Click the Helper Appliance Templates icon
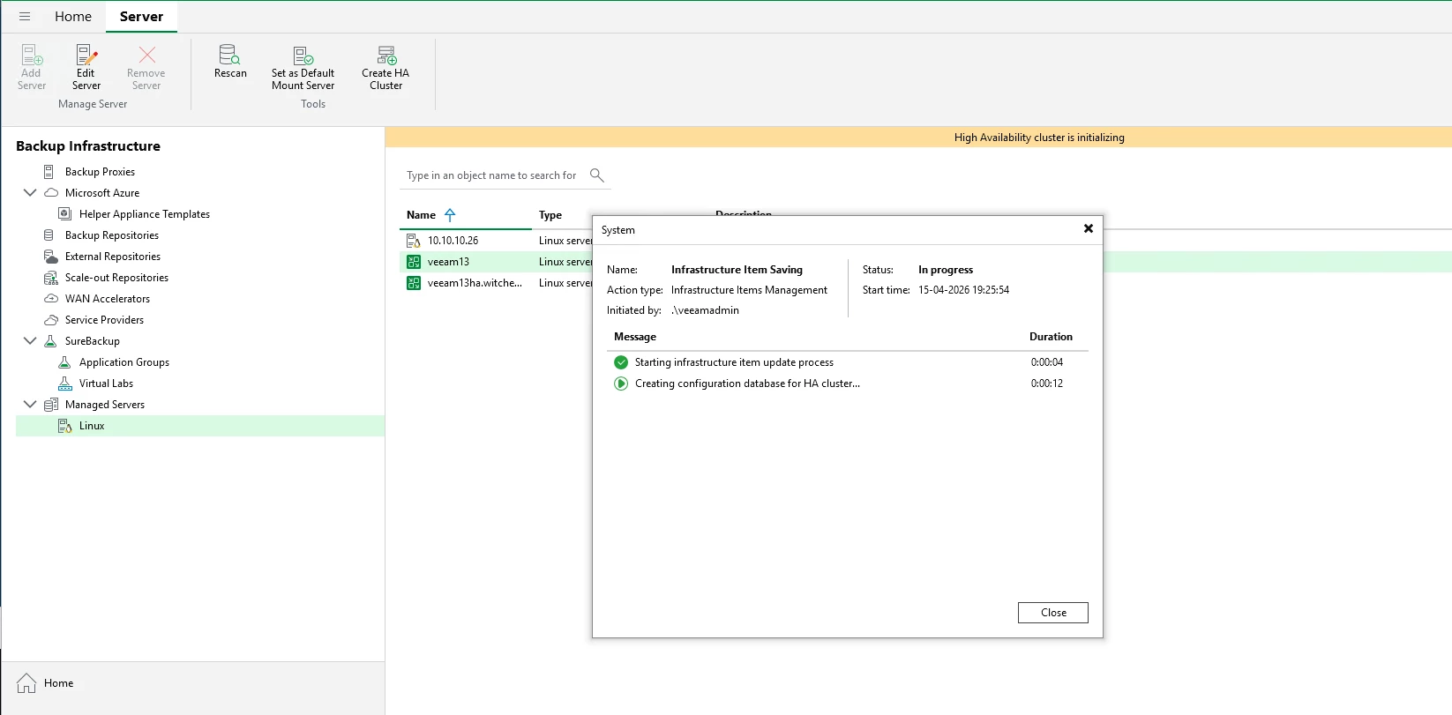 coord(64,214)
